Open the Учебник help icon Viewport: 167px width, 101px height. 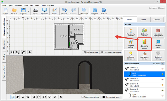click(104, 11)
